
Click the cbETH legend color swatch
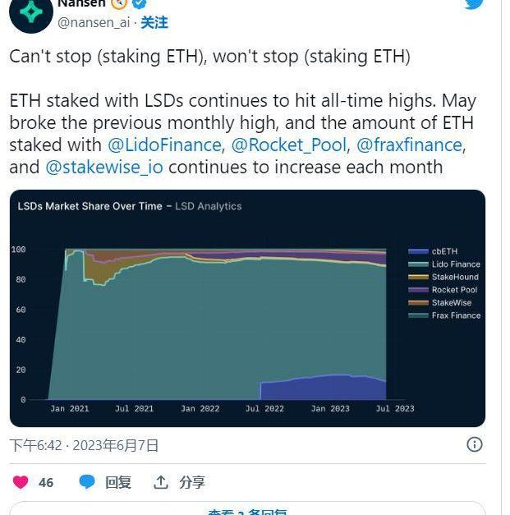coord(418,251)
